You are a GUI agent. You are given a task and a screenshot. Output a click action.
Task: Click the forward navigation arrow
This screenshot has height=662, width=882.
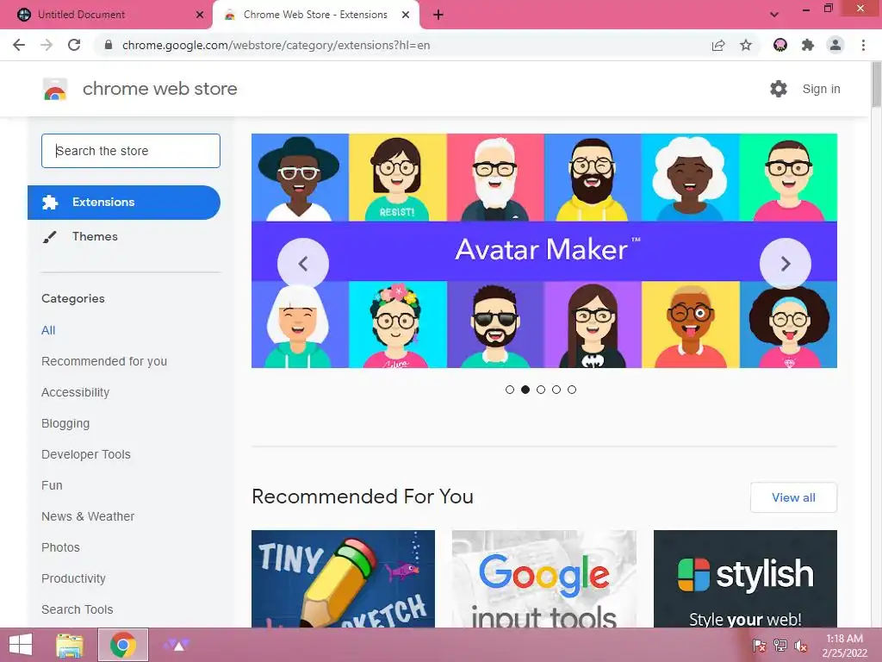point(47,45)
